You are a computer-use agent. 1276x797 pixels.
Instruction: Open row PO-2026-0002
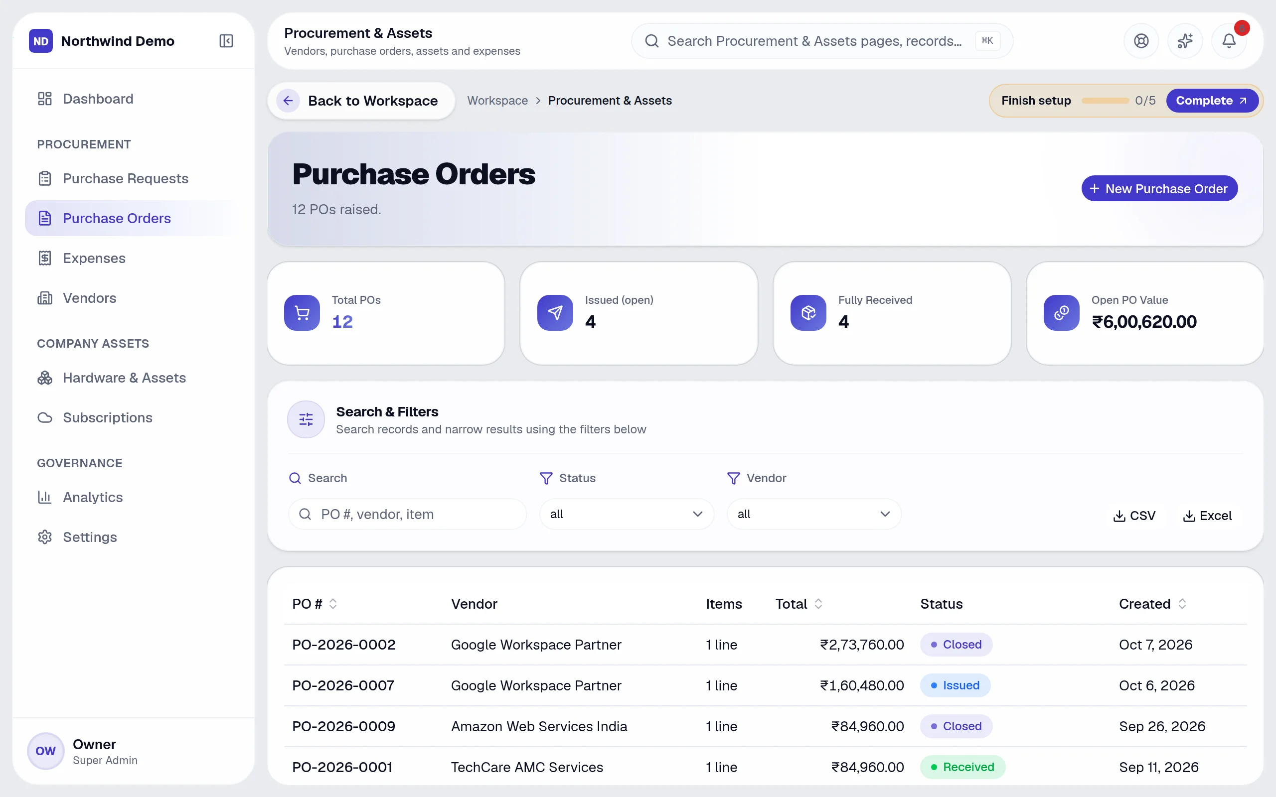coord(765,645)
